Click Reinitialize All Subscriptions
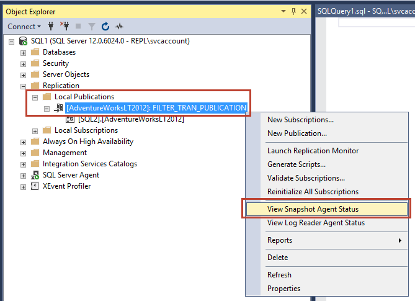 pyautogui.click(x=313, y=192)
